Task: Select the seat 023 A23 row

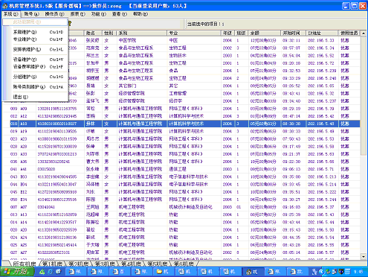Action: tap(181, 138)
